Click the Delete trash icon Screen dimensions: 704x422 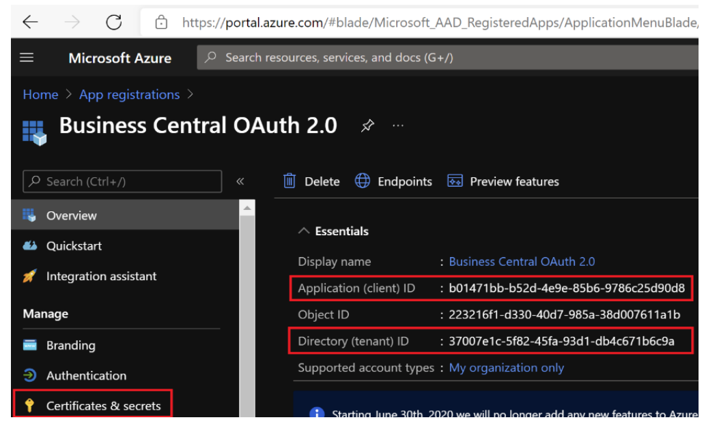[x=290, y=181]
